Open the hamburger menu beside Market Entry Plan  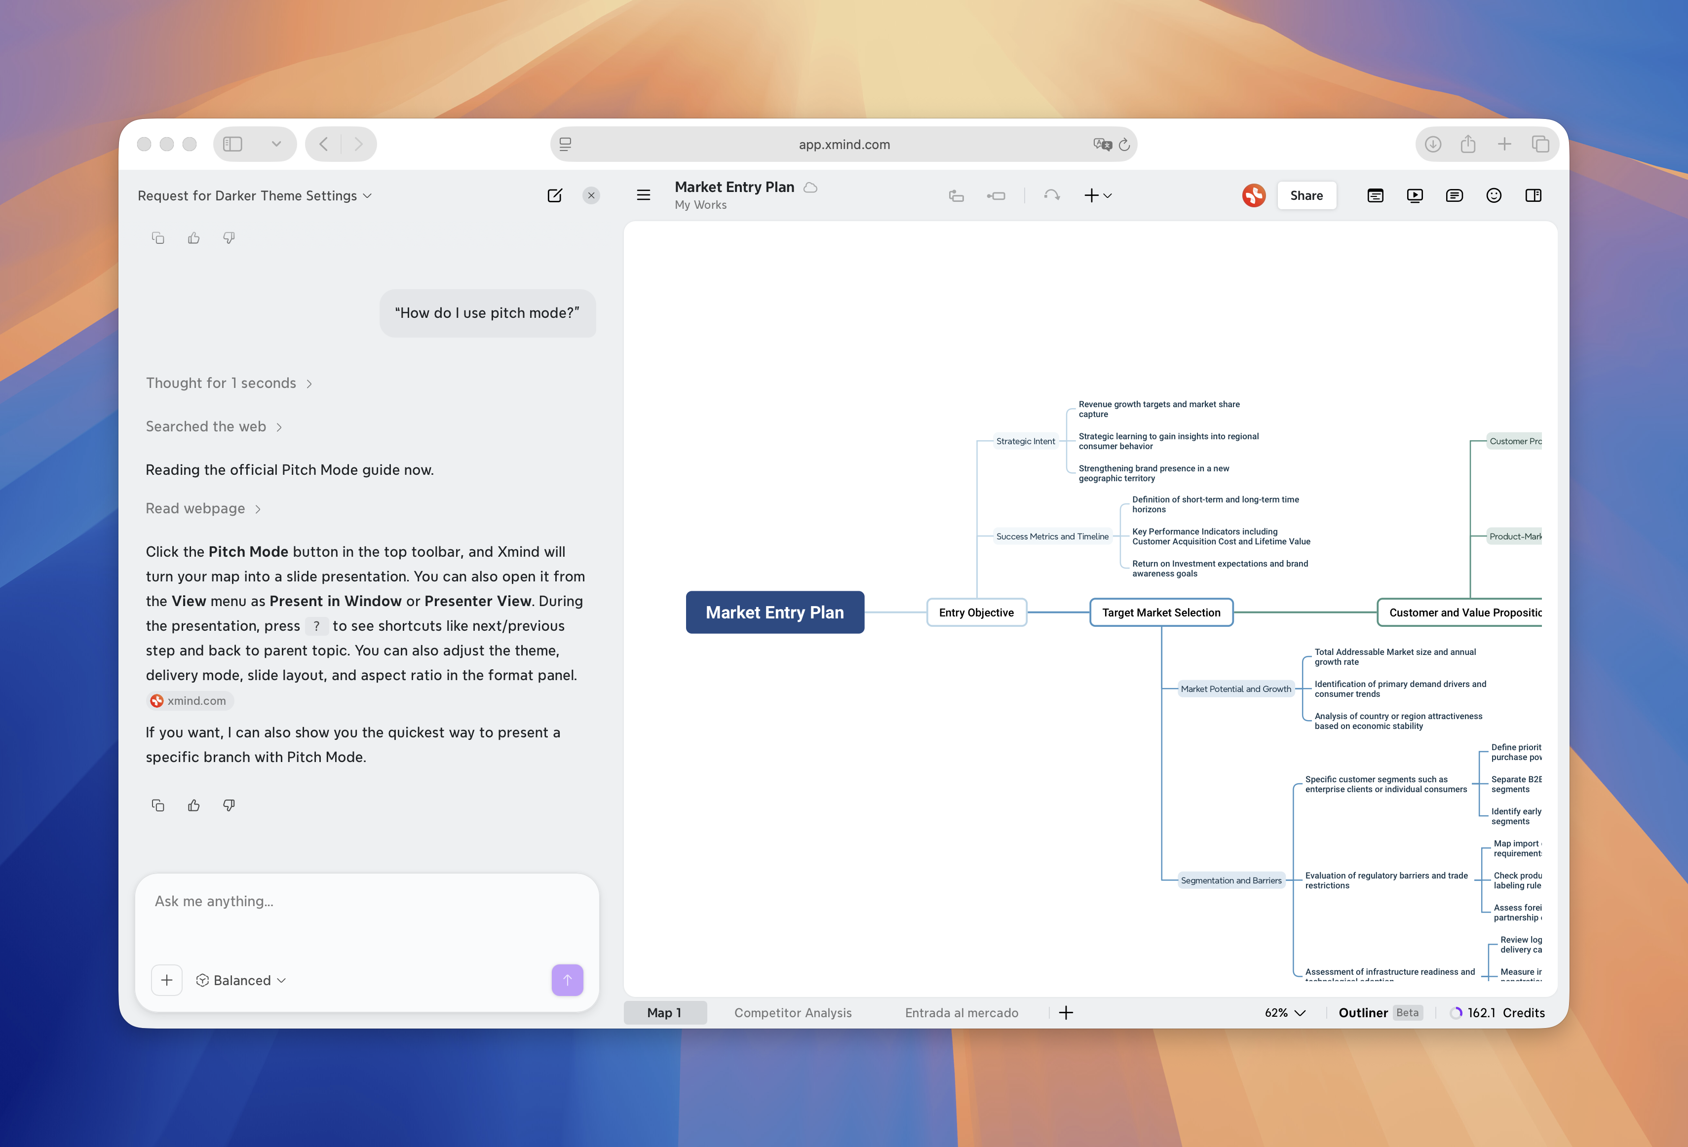coord(644,195)
